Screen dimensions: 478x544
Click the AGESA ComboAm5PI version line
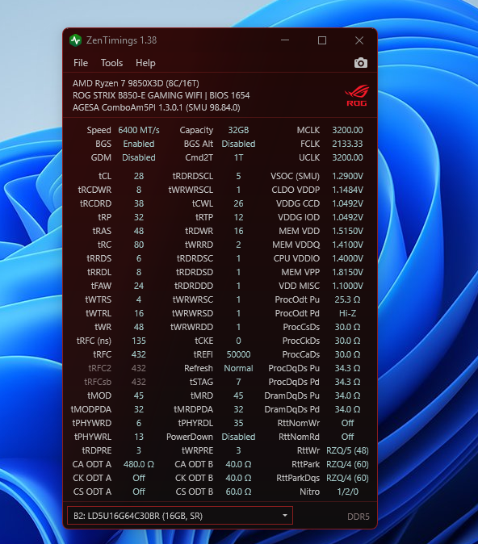click(x=156, y=107)
